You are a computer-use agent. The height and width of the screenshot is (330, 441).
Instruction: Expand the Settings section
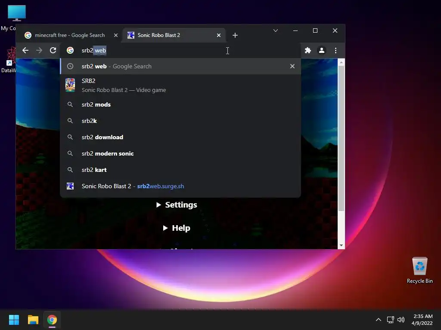[177, 205]
